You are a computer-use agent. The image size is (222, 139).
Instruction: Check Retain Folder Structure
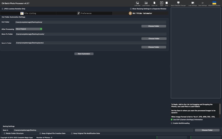click(x=4, y=133)
